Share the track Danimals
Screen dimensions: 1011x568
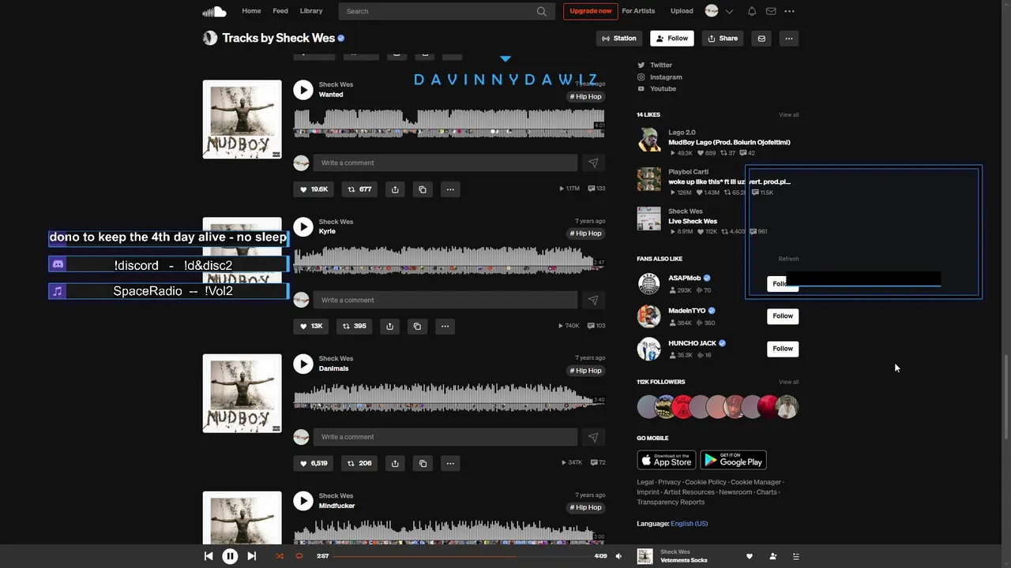click(x=395, y=463)
